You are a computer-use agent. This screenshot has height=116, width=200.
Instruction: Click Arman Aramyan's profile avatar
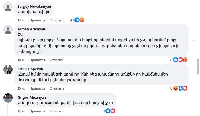(8, 29)
